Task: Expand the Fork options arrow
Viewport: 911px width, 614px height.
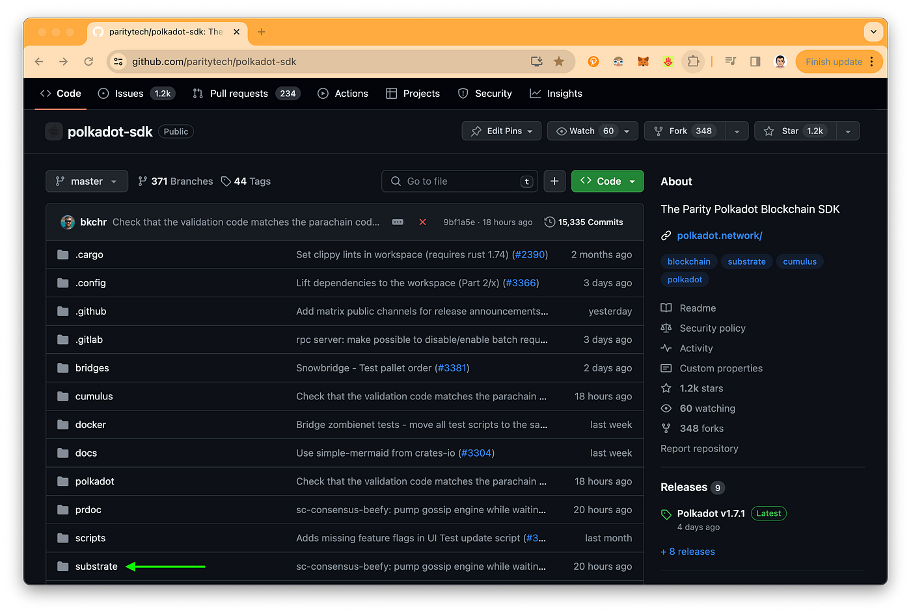Action: coord(737,131)
